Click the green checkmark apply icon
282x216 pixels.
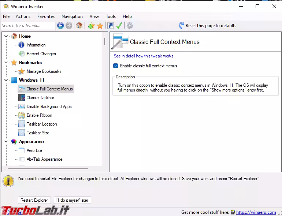click(x=119, y=26)
